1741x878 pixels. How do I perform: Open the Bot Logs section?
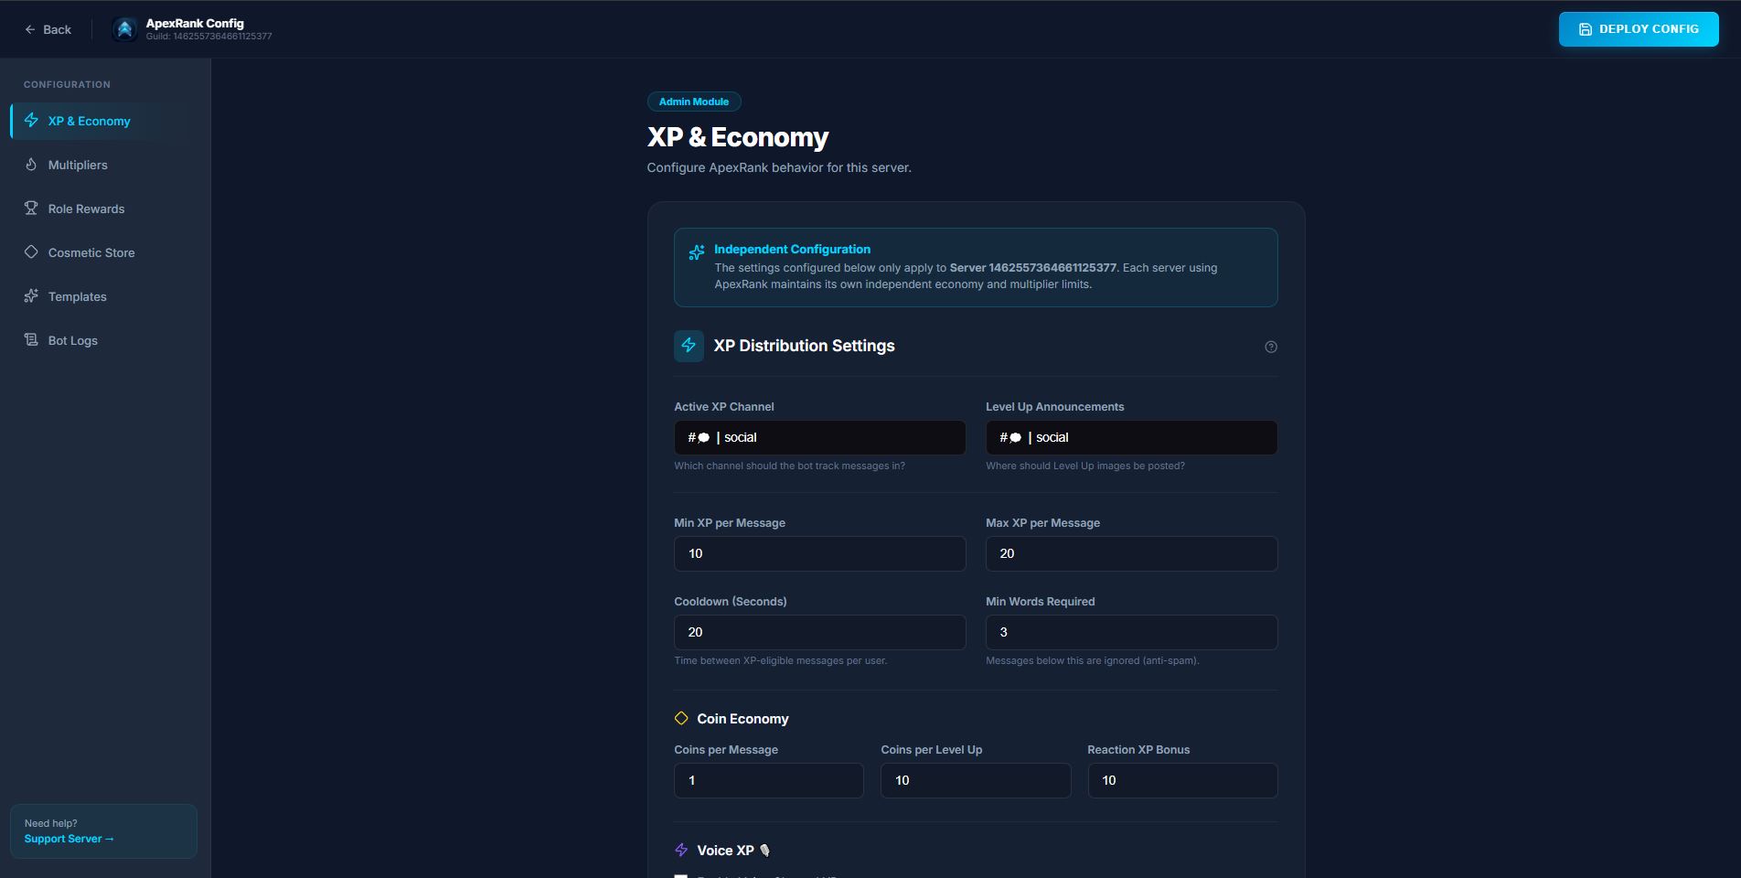(x=105, y=340)
